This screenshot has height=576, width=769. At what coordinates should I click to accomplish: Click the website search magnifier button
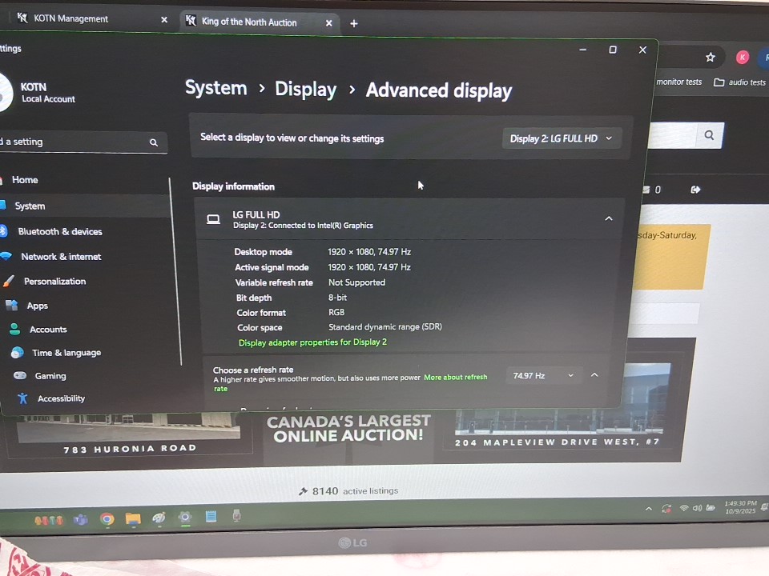709,135
